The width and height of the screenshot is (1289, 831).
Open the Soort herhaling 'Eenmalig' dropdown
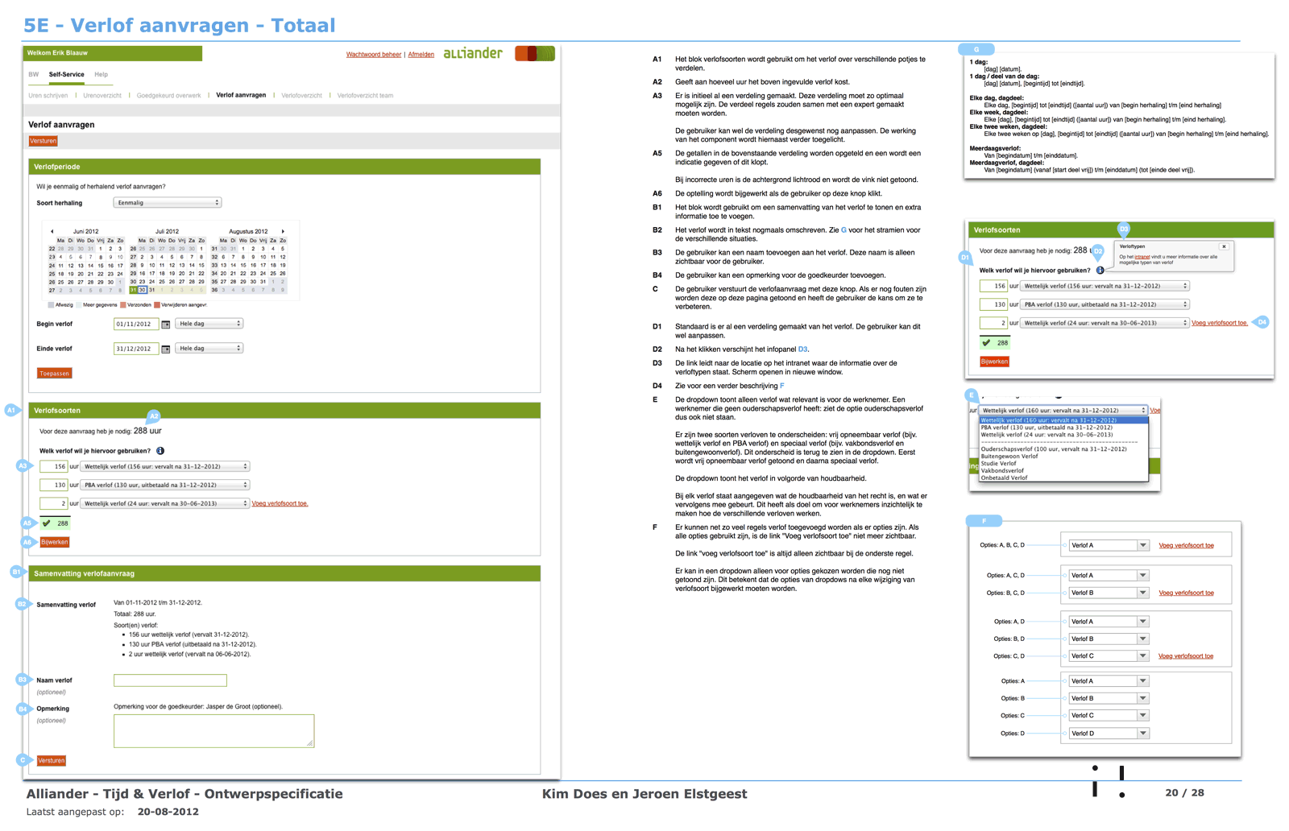pyautogui.click(x=167, y=203)
